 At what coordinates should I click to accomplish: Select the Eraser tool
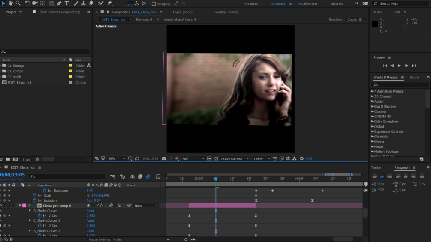click(x=91, y=3)
